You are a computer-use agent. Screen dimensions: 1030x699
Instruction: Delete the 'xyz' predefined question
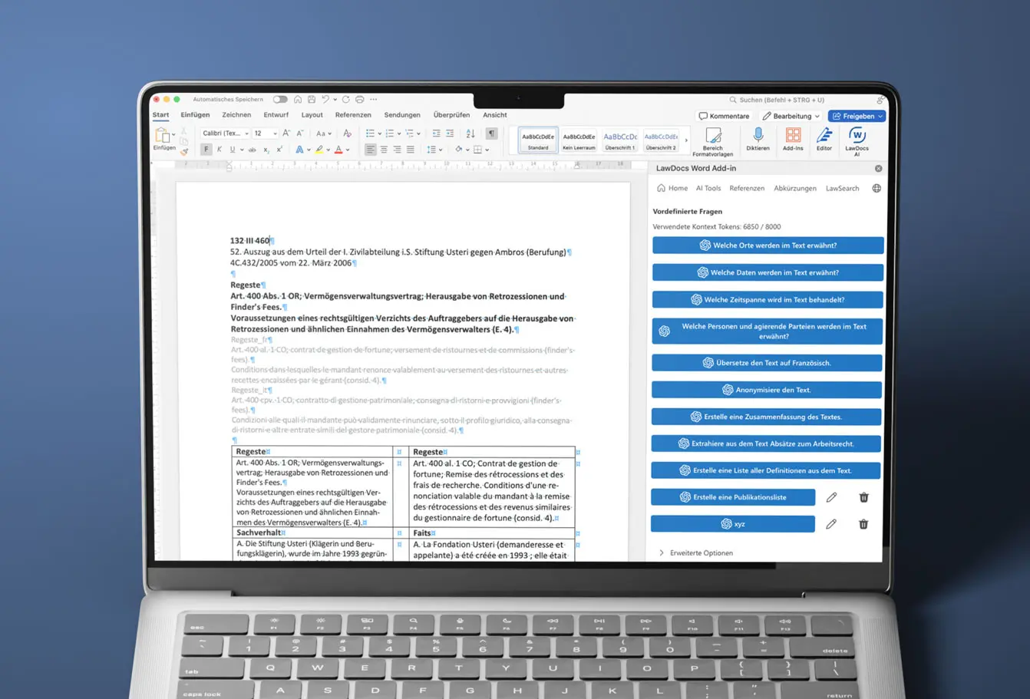click(863, 524)
